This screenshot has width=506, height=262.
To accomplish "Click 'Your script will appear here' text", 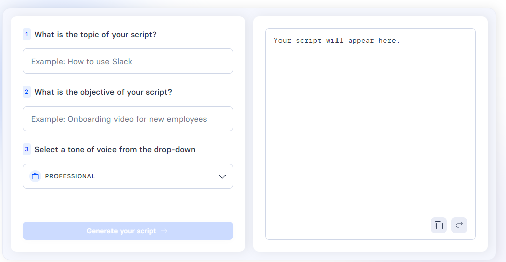I will (x=336, y=41).
